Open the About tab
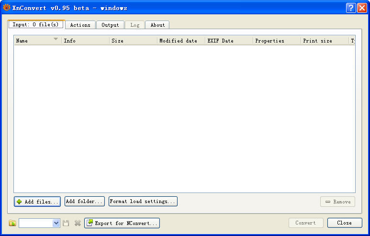The height and width of the screenshot is (236, 370). (157, 25)
